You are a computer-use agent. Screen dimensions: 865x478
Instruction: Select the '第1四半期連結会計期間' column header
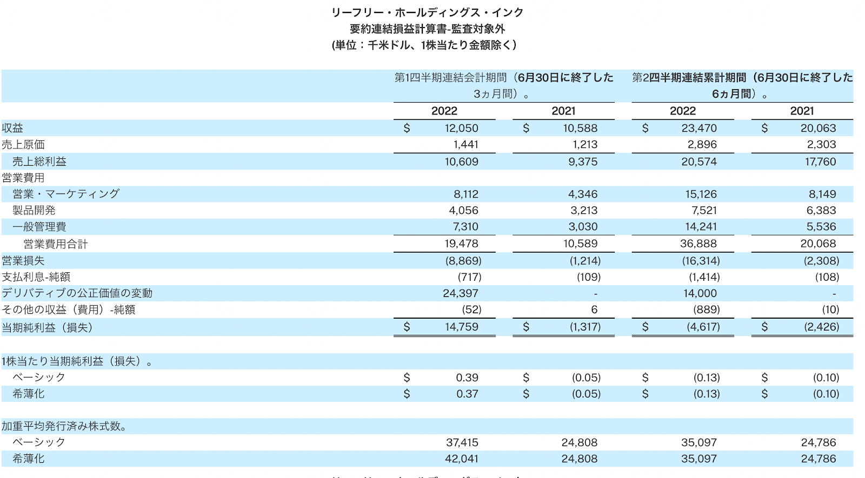point(504,85)
